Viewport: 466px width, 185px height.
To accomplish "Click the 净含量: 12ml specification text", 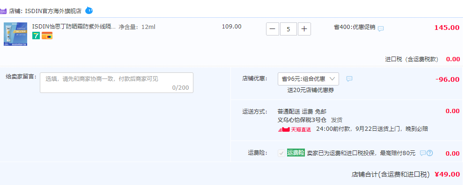I will (137, 27).
